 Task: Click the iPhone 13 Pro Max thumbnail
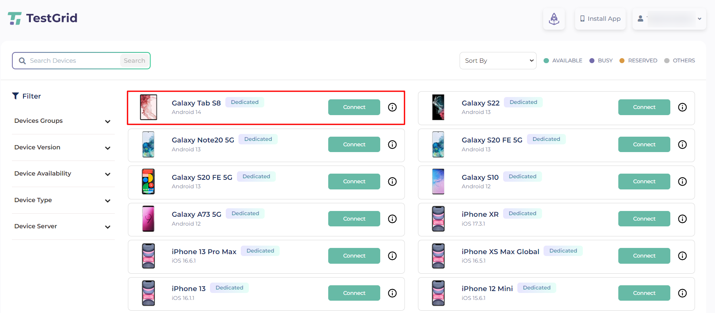click(148, 256)
